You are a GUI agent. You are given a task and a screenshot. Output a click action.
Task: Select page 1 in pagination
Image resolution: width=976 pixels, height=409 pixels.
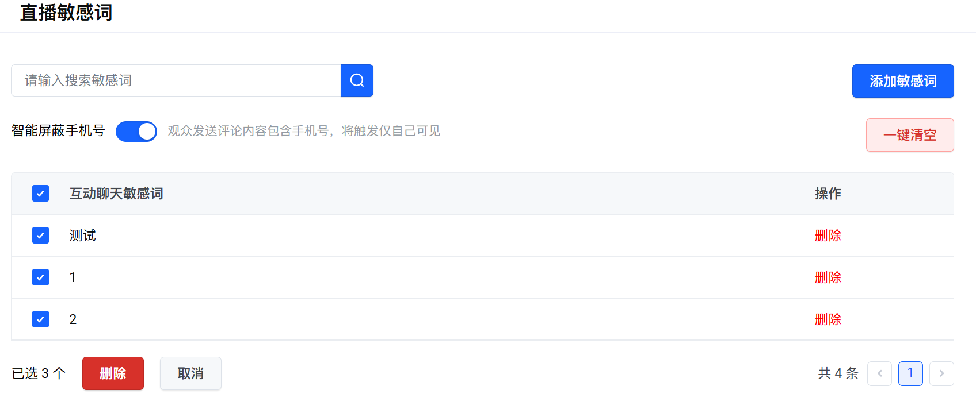(x=910, y=373)
